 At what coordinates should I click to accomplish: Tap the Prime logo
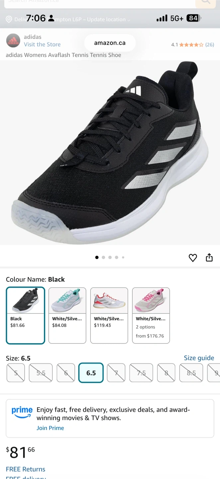(x=22, y=412)
